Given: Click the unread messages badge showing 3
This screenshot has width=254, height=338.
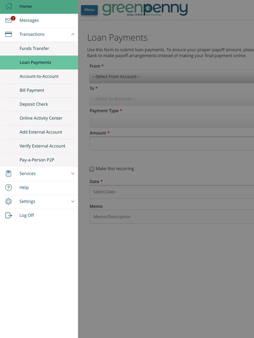Looking at the screenshot, I should point(13,18).
